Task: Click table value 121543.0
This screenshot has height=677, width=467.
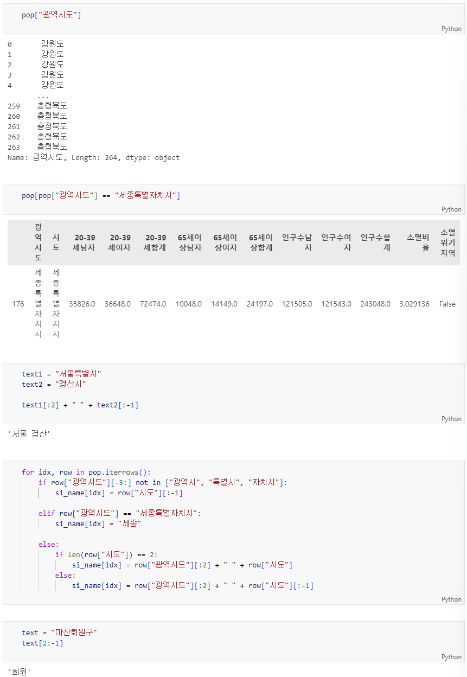Action: pyautogui.click(x=336, y=304)
